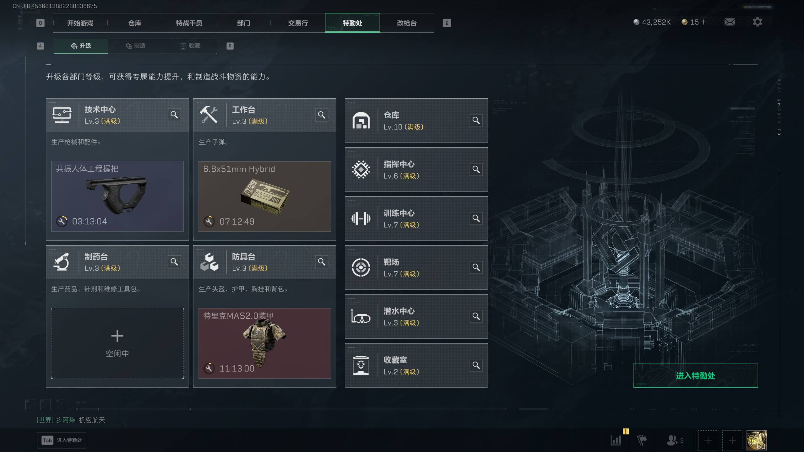Inspect 仓库 Lv.10 with magnifier icon

[476, 121]
